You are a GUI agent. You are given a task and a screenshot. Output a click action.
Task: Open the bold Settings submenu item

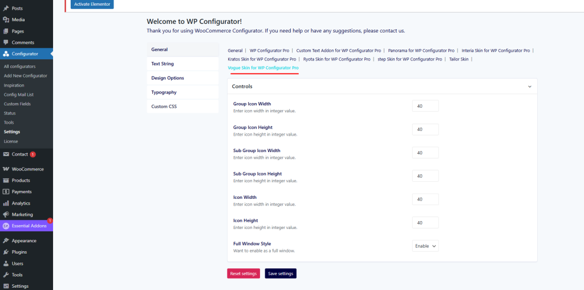pyautogui.click(x=12, y=132)
